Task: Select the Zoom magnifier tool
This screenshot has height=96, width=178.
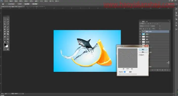Action: 8,42
